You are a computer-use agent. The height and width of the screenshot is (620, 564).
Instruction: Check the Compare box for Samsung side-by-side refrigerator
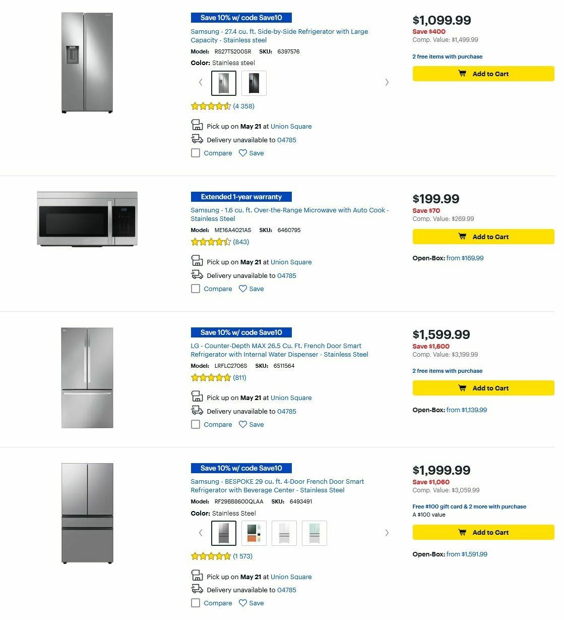point(196,153)
